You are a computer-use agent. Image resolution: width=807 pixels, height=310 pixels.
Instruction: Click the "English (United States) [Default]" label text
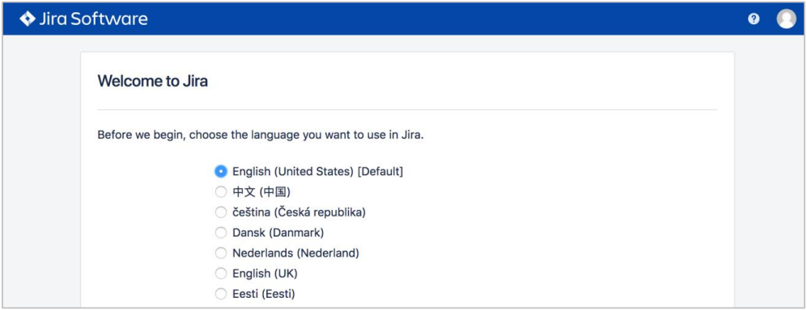tap(317, 171)
